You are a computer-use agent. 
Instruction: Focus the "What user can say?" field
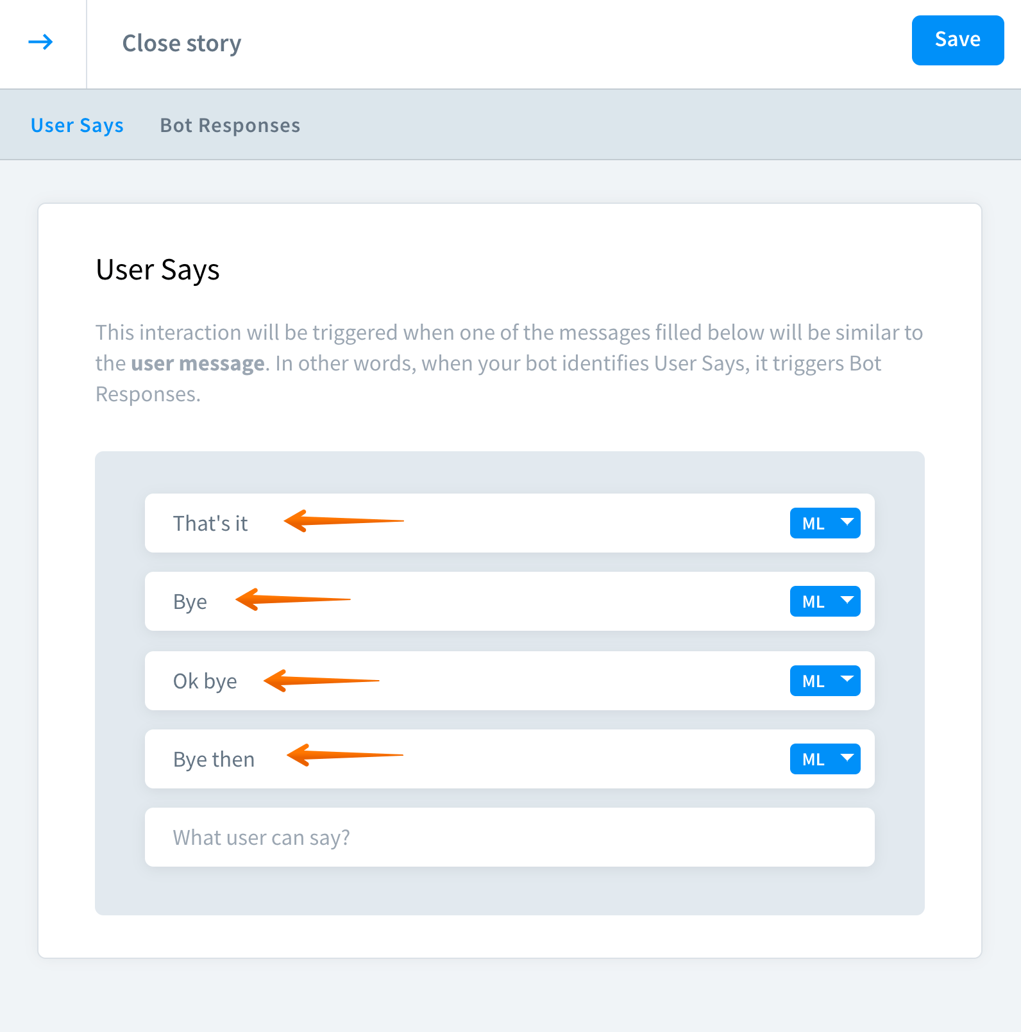[x=509, y=838]
